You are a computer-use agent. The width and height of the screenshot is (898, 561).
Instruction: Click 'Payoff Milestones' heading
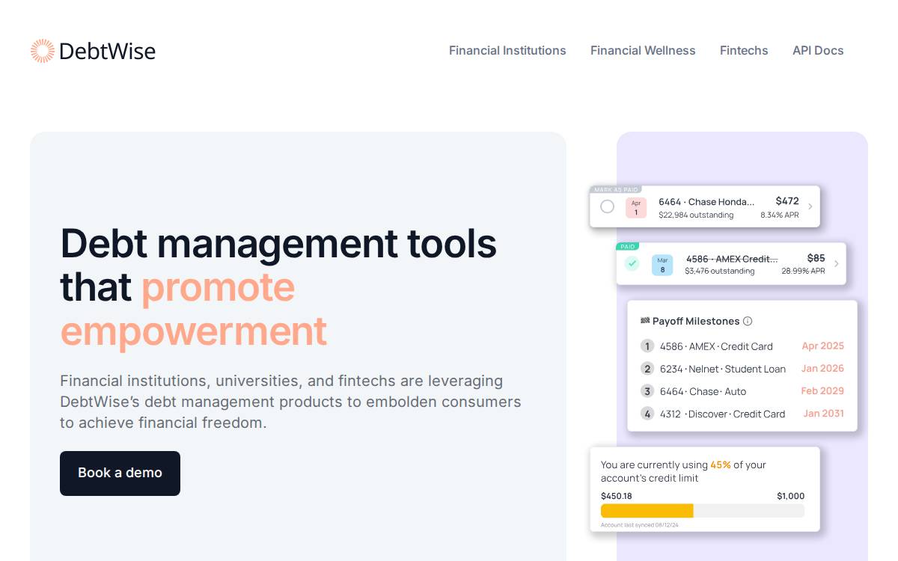pyautogui.click(x=696, y=321)
